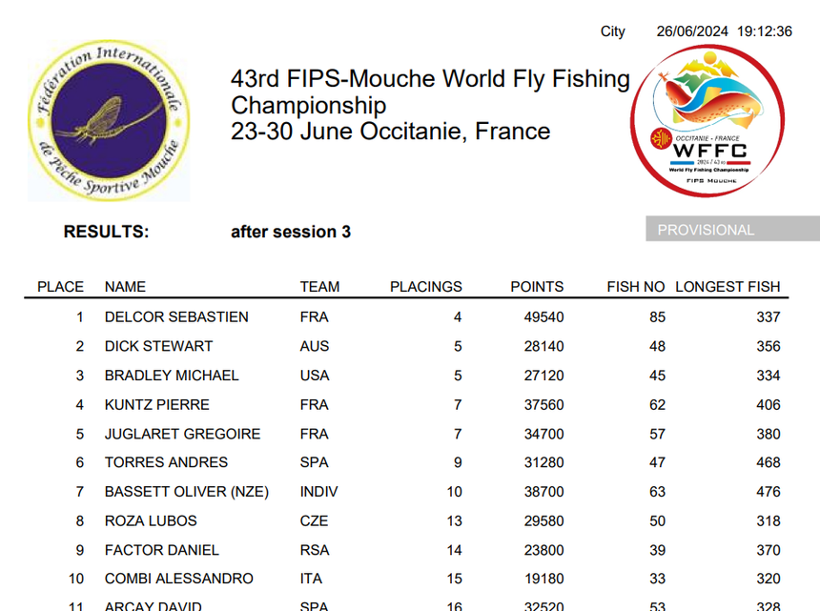Click the TEAM column header

point(319,287)
